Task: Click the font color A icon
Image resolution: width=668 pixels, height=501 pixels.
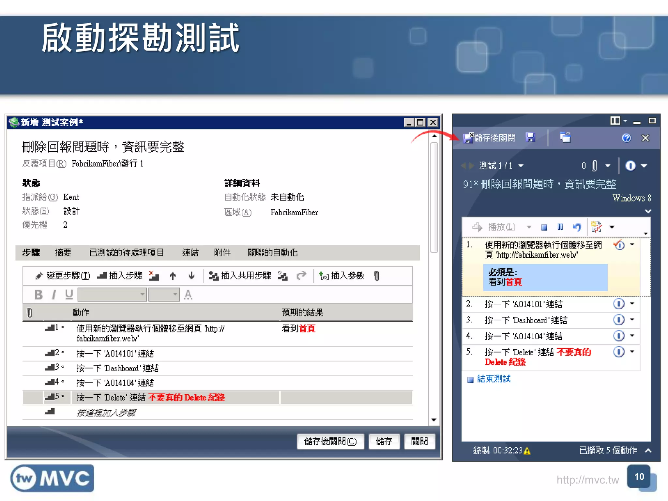Action: pyautogui.click(x=188, y=295)
